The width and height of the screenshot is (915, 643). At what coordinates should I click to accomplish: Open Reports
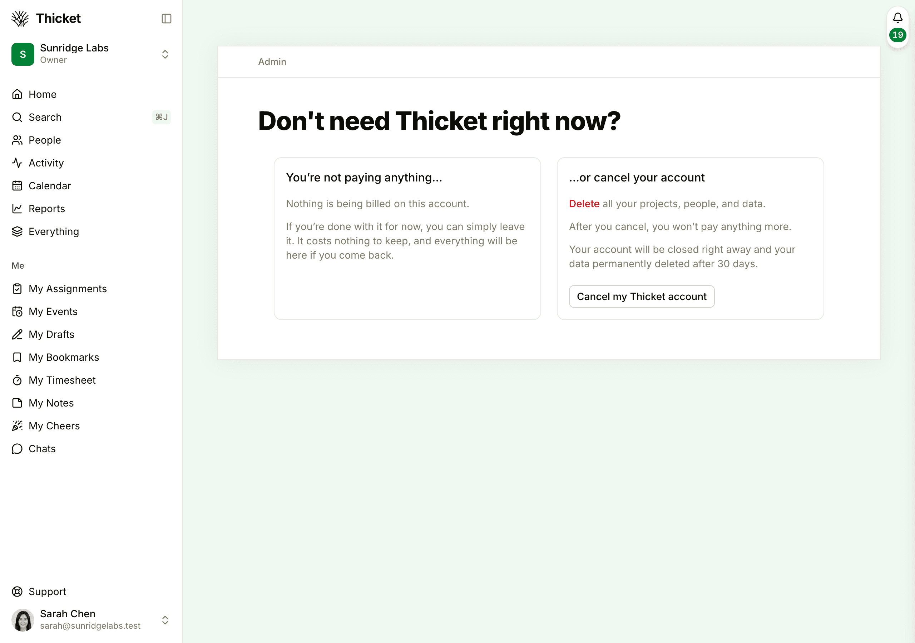coord(91,209)
